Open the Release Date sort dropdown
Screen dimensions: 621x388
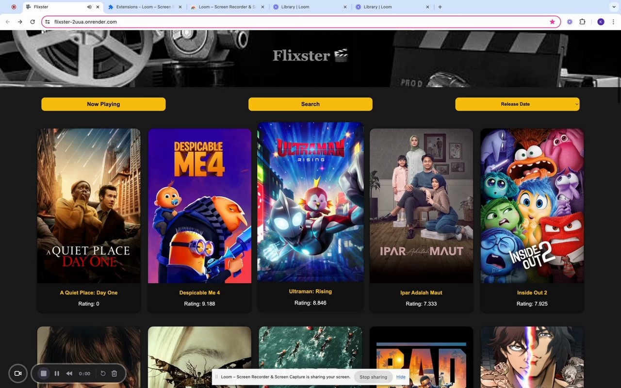[517, 104]
